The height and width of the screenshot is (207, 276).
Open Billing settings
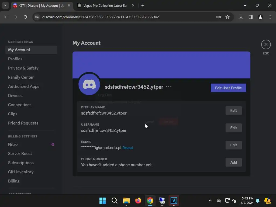(31, 181)
